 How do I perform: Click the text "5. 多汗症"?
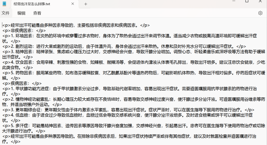click(x=19, y=126)
